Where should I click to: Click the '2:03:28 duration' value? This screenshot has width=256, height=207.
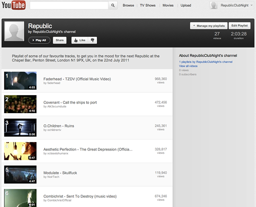coord(239,35)
